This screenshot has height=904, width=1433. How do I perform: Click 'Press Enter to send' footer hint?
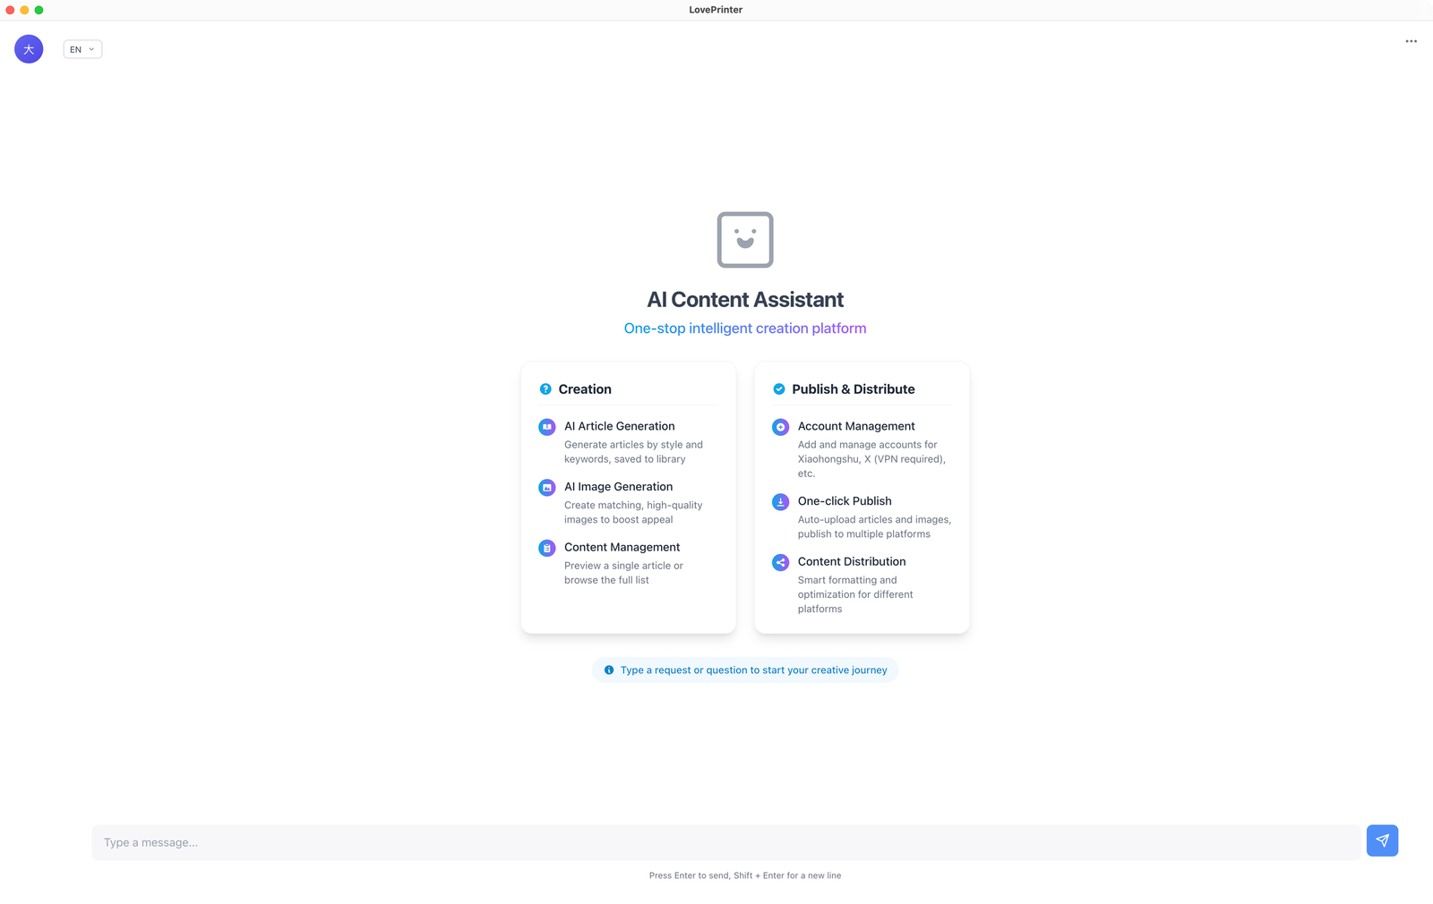click(x=745, y=876)
